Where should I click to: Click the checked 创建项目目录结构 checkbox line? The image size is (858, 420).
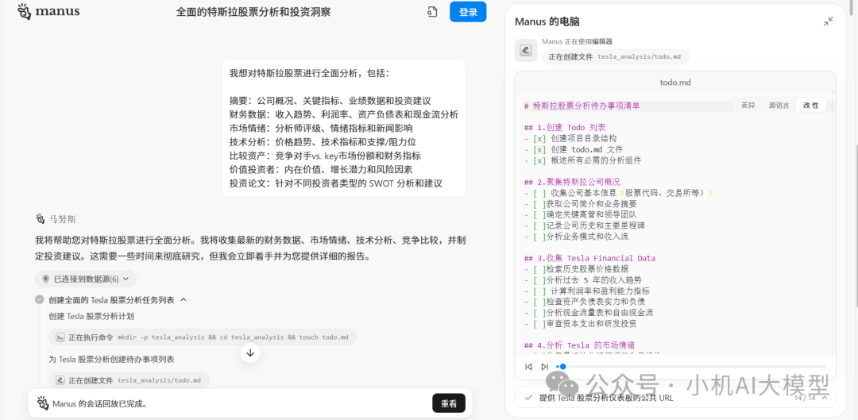[570, 138]
